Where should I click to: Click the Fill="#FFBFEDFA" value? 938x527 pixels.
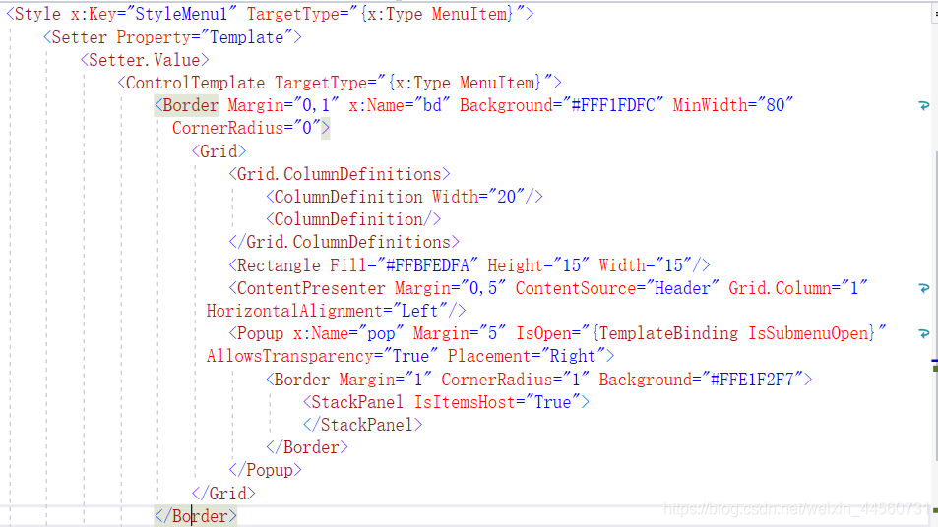click(428, 265)
